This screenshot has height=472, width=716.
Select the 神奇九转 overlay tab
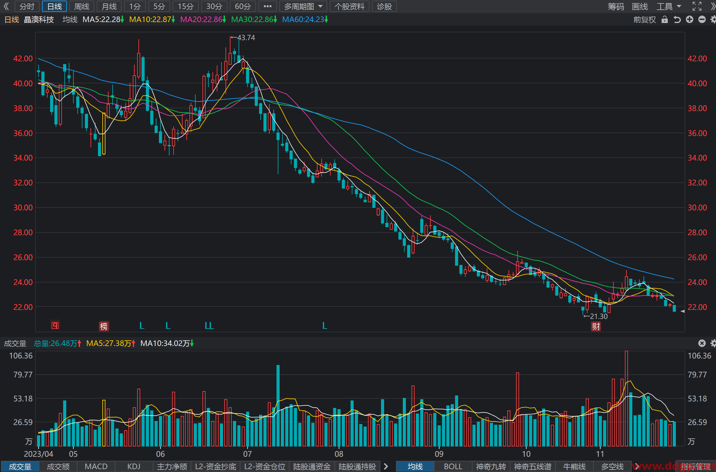point(491,466)
